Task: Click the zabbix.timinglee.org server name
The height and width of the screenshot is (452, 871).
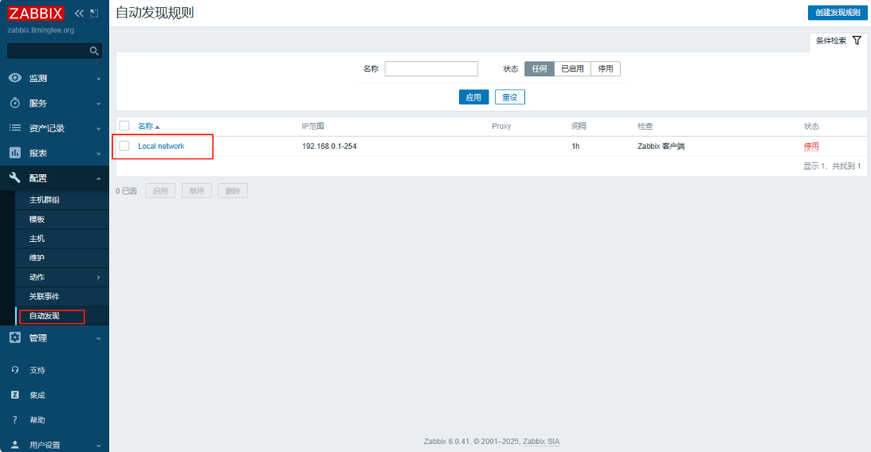Action: click(41, 30)
